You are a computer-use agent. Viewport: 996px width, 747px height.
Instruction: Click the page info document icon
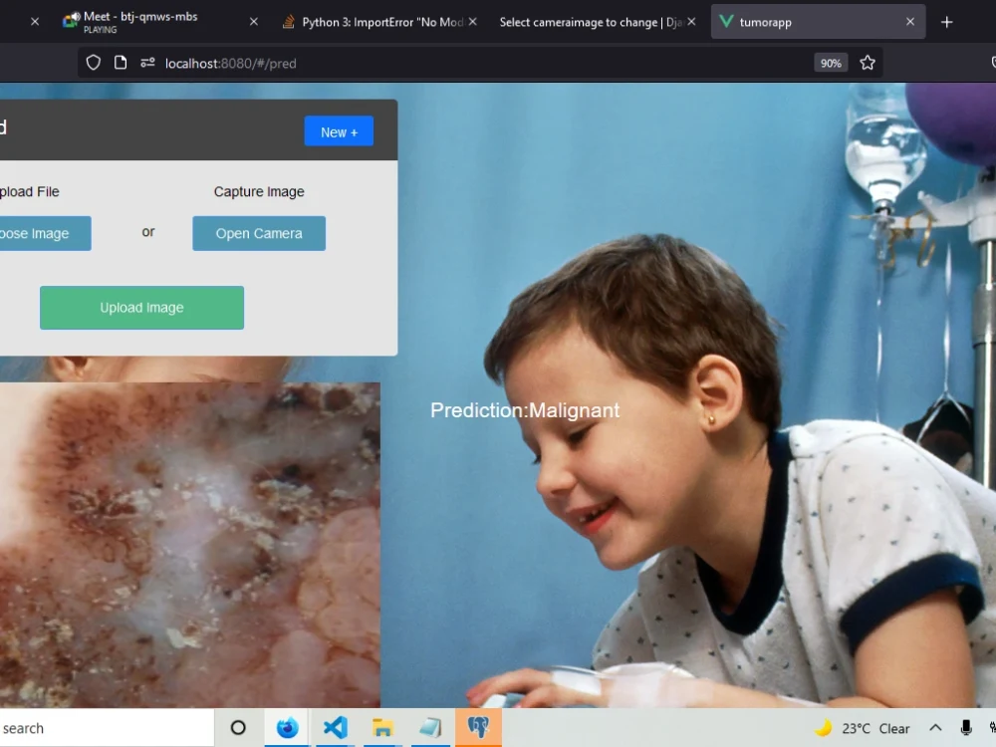121,63
